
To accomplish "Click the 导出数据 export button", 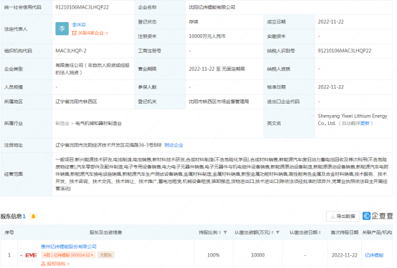I will pyautogui.click(x=343, y=217).
